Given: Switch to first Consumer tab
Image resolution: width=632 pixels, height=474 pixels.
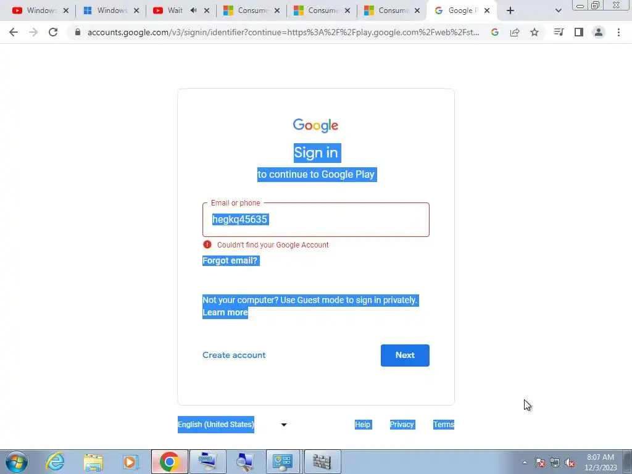Looking at the screenshot, I should pos(246,10).
